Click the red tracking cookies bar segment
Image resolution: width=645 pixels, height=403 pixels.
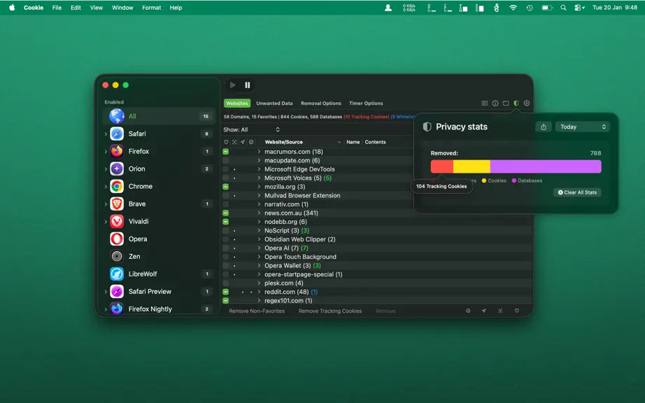coord(442,167)
